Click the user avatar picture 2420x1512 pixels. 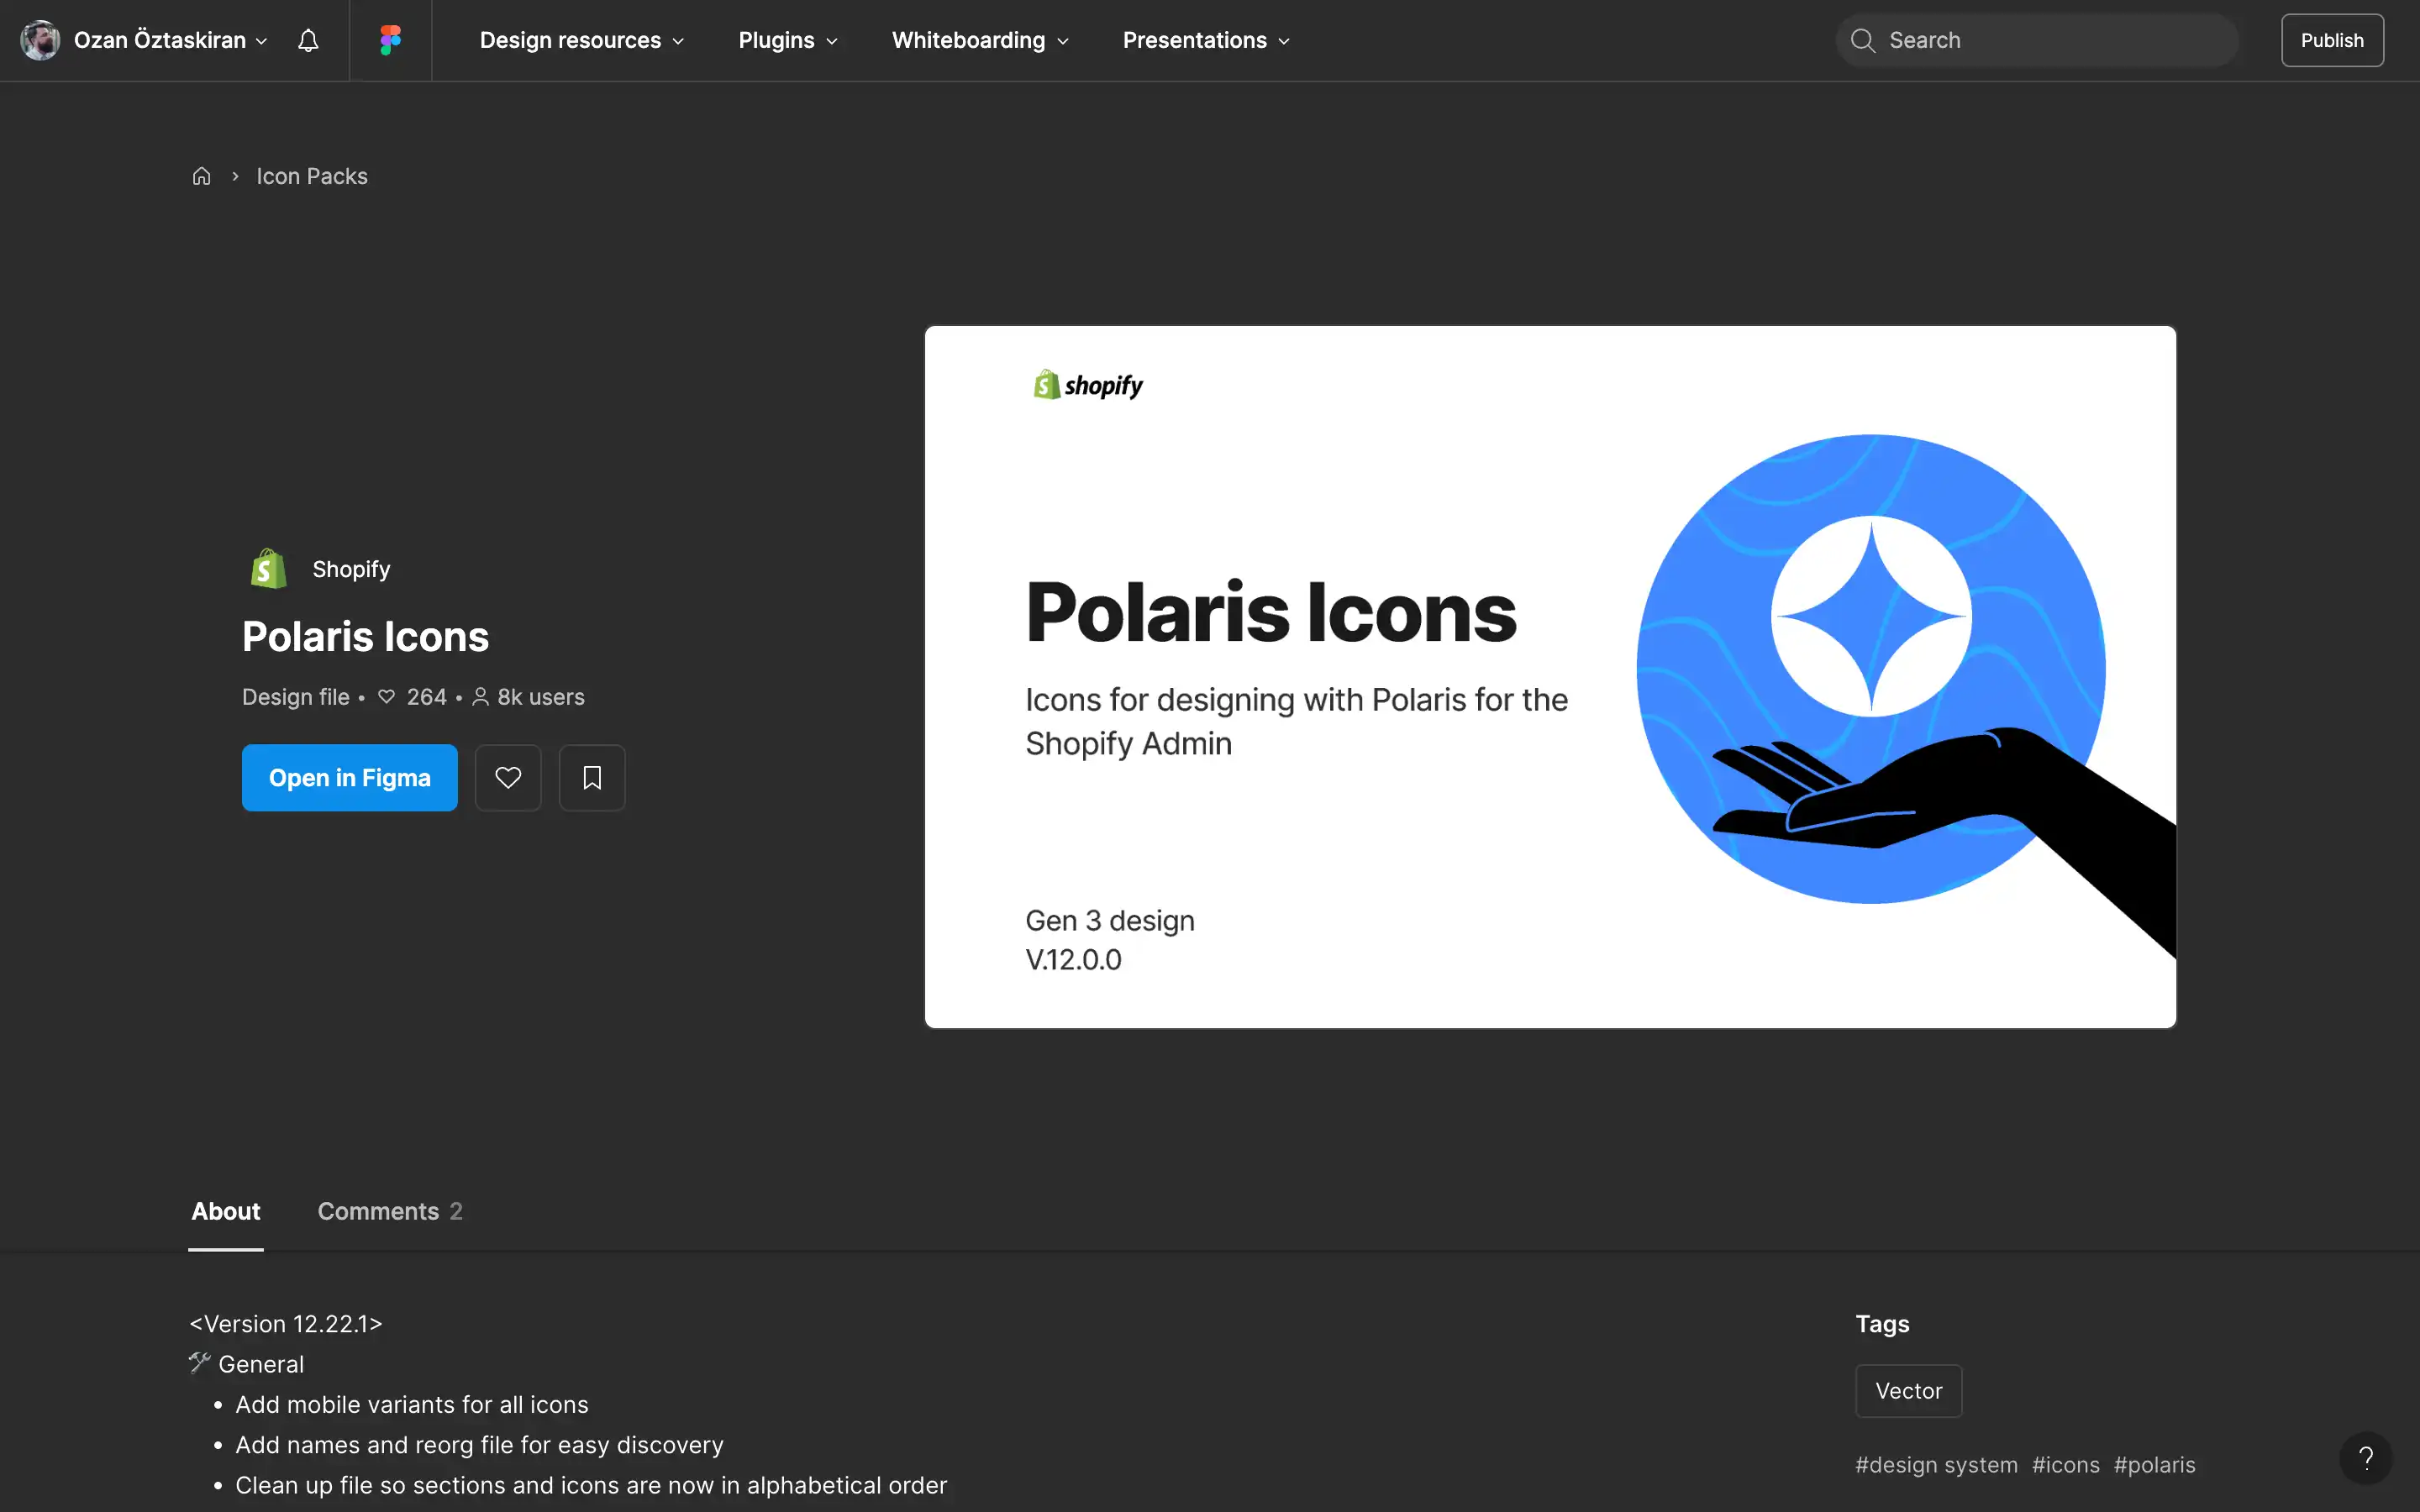pos(40,40)
